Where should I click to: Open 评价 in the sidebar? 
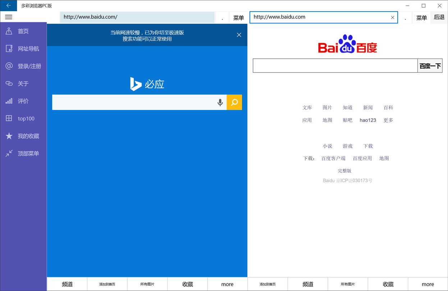click(23, 101)
